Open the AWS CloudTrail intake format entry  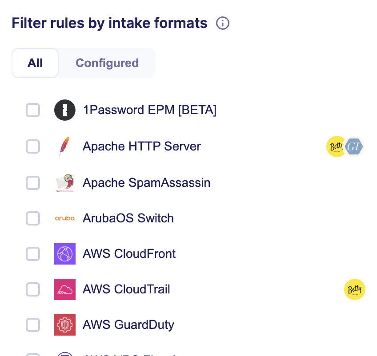coord(126,289)
